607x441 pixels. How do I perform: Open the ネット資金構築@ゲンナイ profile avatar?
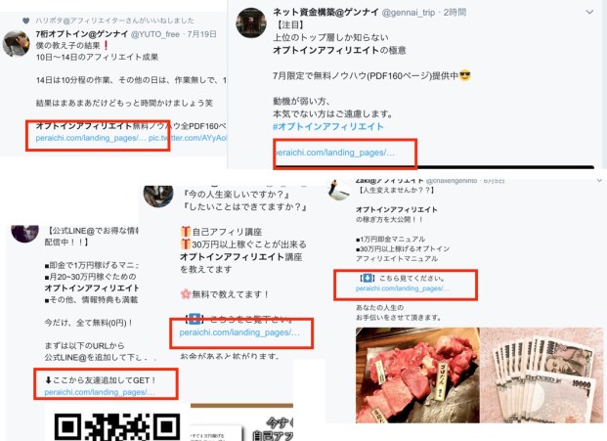tap(251, 22)
